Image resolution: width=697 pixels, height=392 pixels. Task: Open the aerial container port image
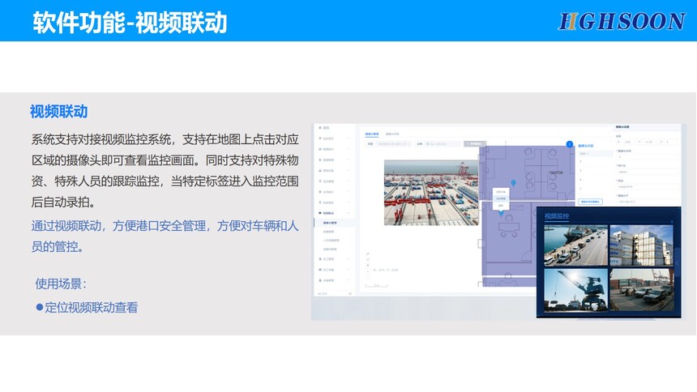tap(431, 193)
